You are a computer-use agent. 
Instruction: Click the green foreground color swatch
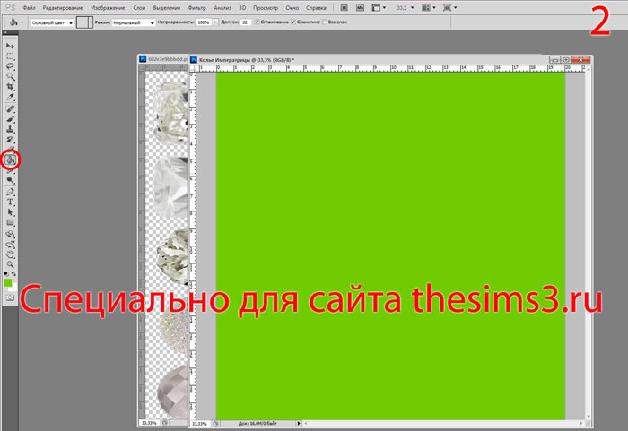click(9, 282)
